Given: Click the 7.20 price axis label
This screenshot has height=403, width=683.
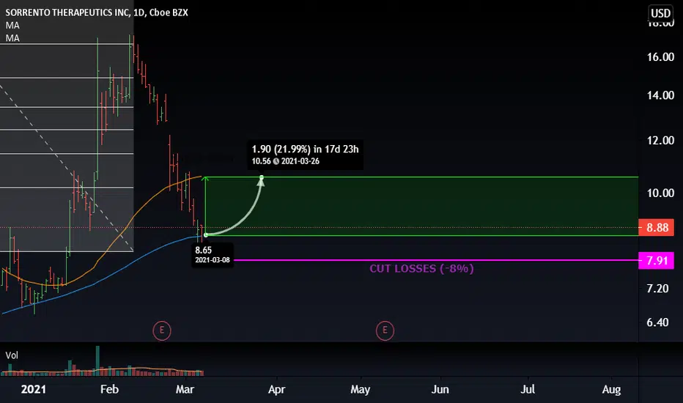Looking at the screenshot, I should click(x=657, y=288).
